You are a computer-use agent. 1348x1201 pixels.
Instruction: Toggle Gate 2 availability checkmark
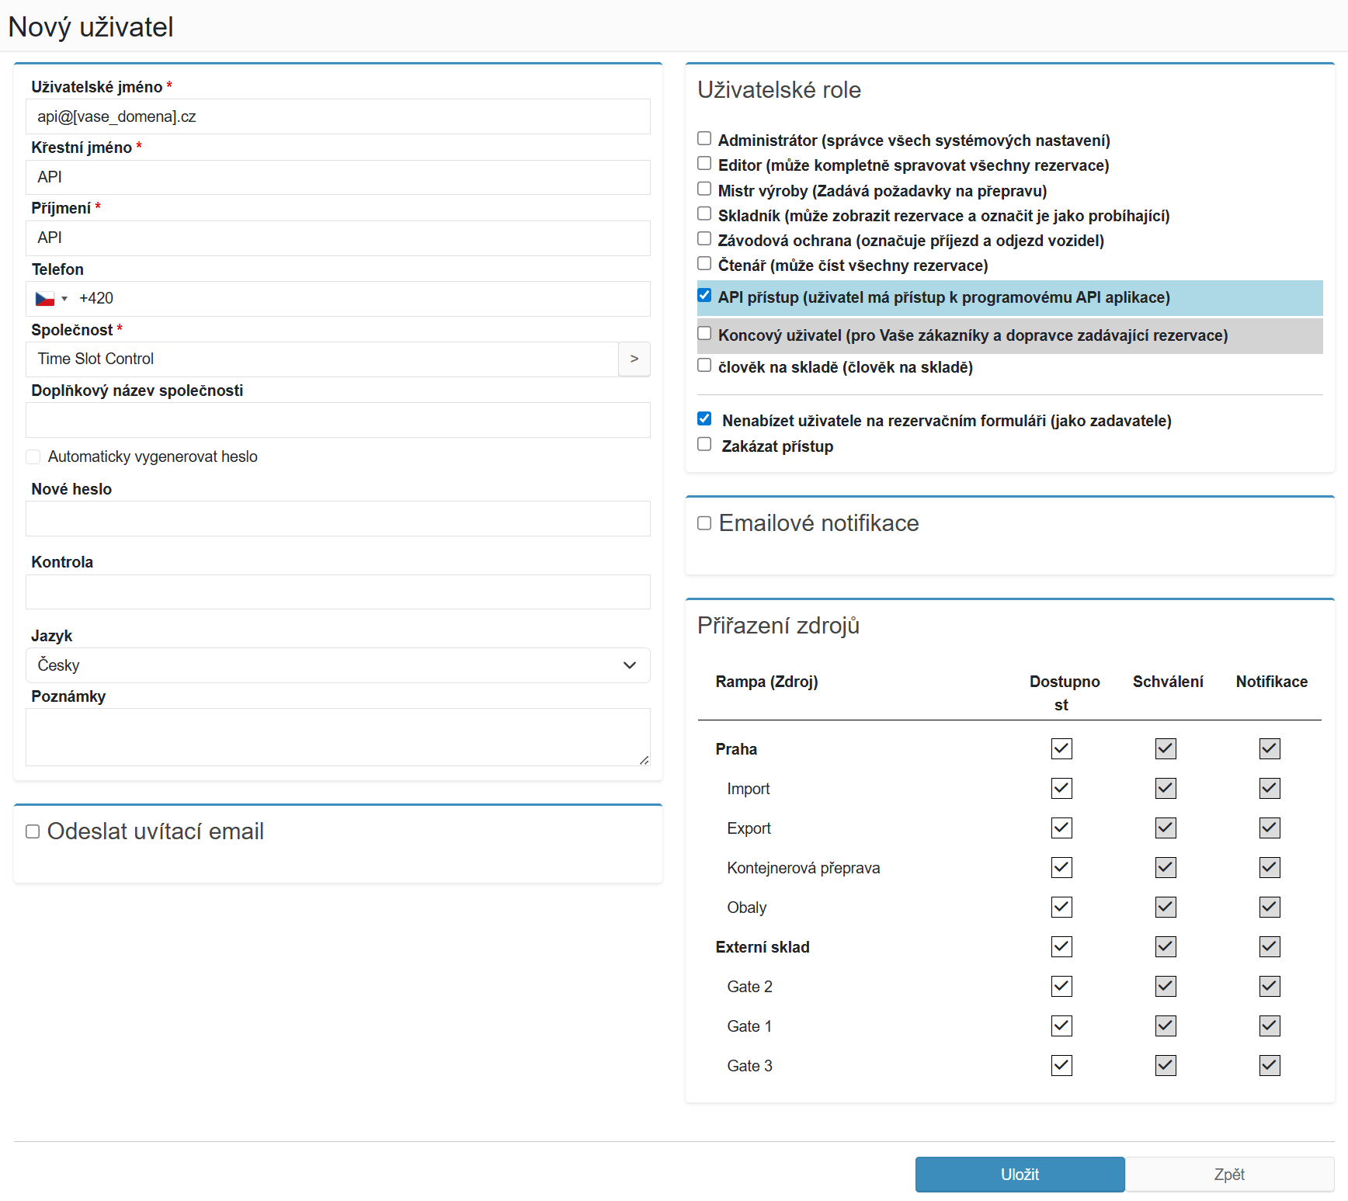(1061, 986)
